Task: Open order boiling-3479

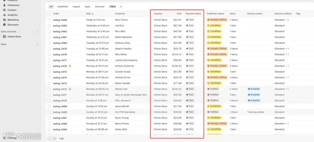Action: tap(60, 49)
